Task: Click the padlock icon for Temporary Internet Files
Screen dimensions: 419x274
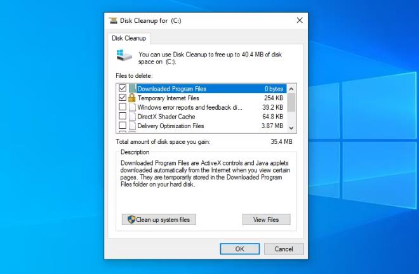Action: tap(132, 98)
